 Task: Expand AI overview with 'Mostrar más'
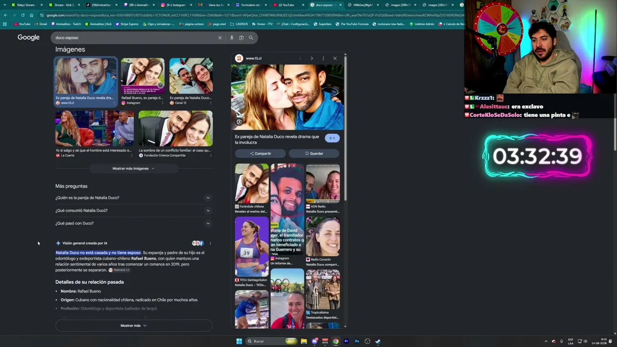coord(134,326)
